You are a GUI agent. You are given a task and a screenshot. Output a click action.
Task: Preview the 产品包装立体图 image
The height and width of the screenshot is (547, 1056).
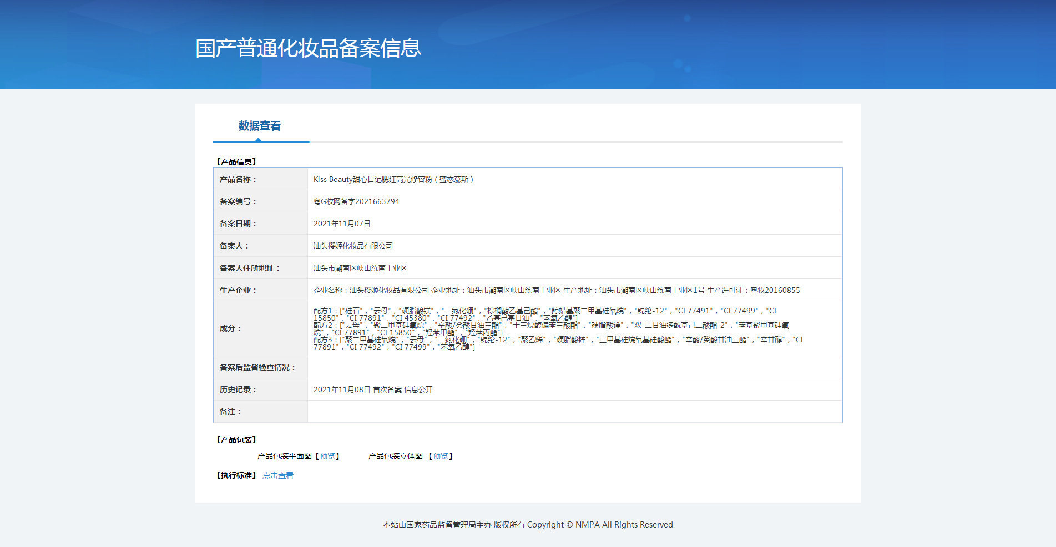(441, 456)
